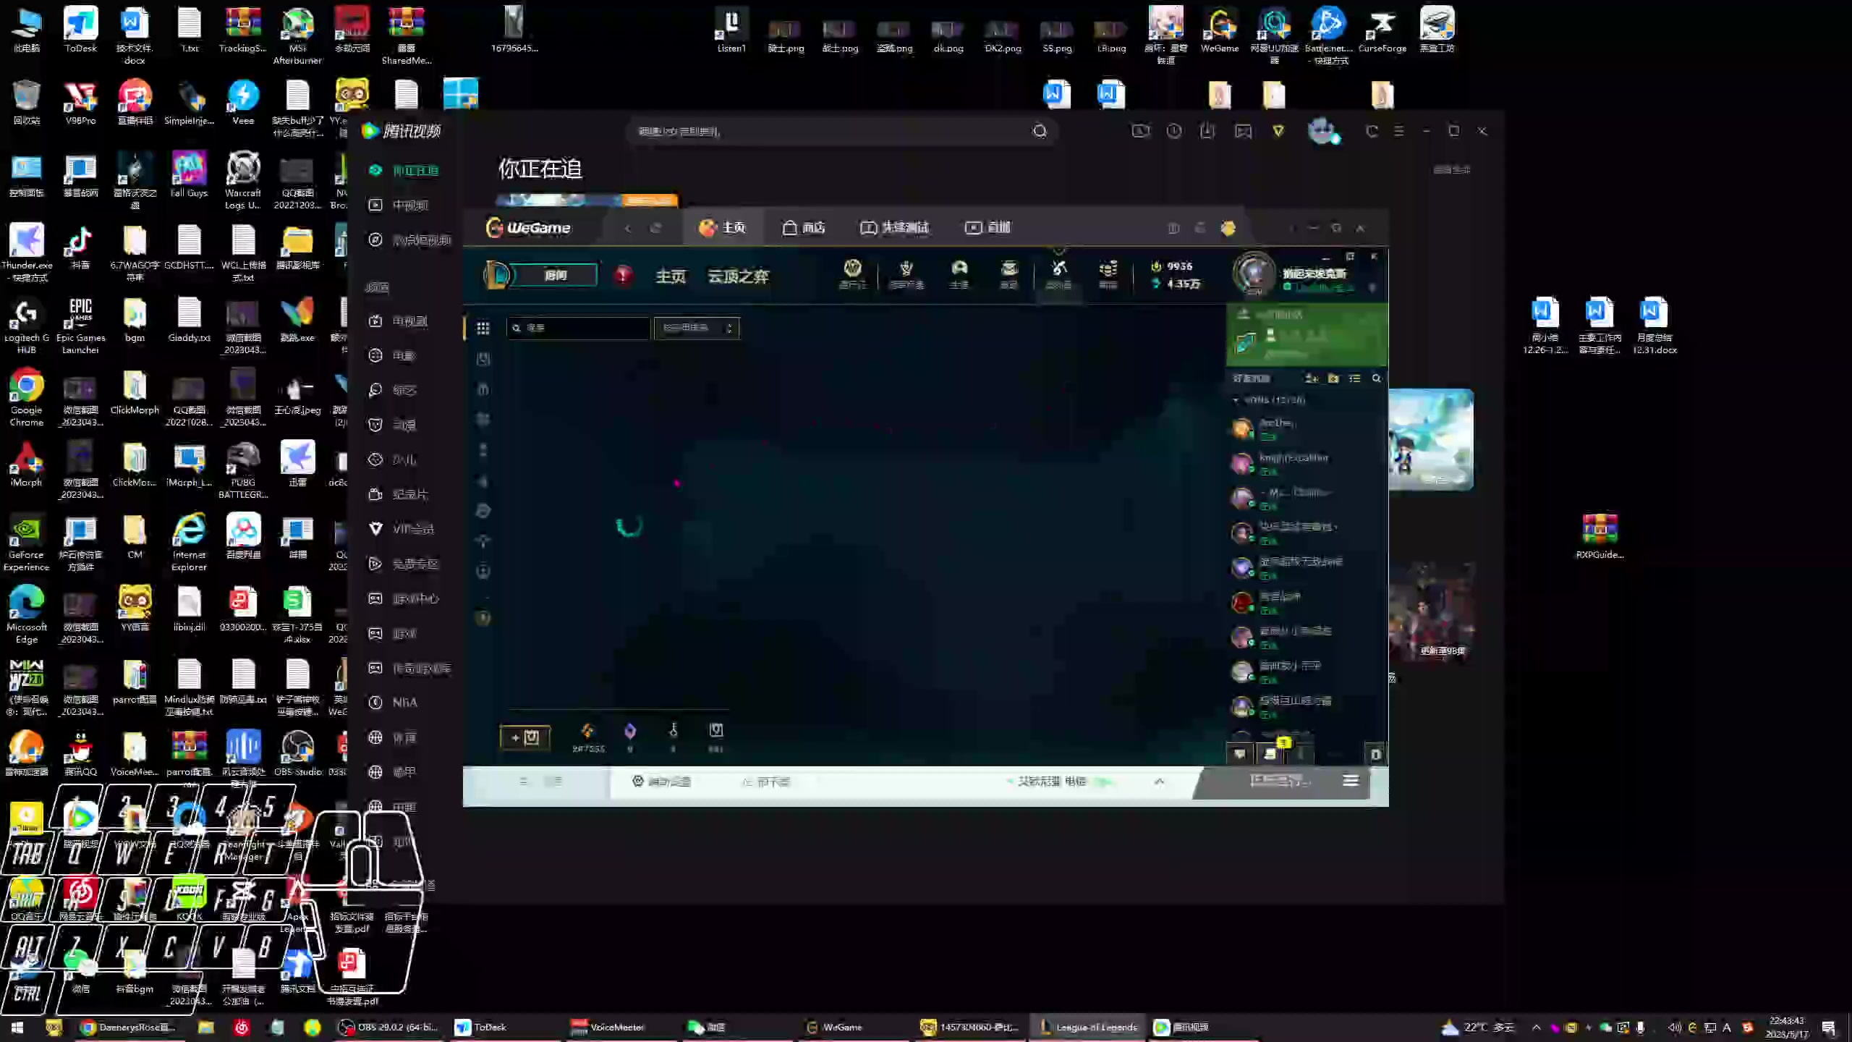
Task: Click the VIP diamond icon in Tencent Video
Action: tap(1278, 131)
